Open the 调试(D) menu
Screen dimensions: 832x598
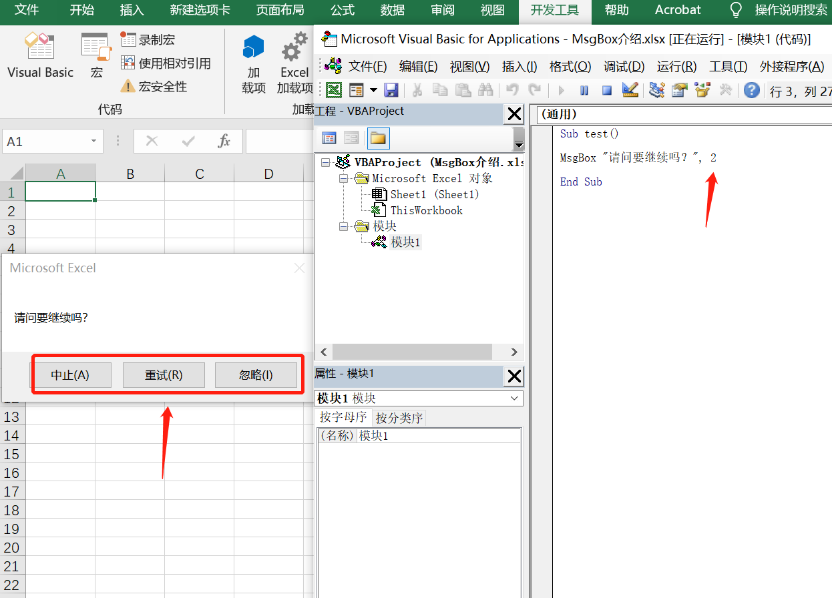624,66
